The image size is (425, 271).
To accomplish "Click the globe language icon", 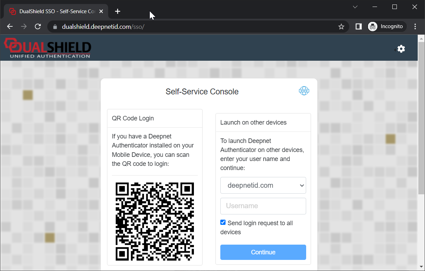I will [x=304, y=91].
